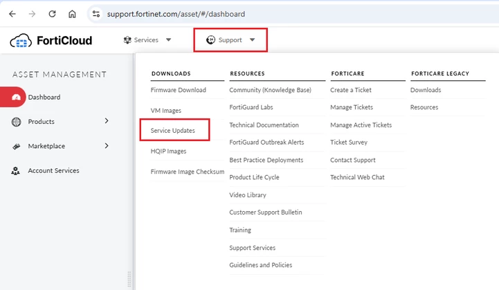Image resolution: width=499 pixels, height=290 pixels.
Task: Collapse the Support dropdown arrow
Action: coord(253,39)
